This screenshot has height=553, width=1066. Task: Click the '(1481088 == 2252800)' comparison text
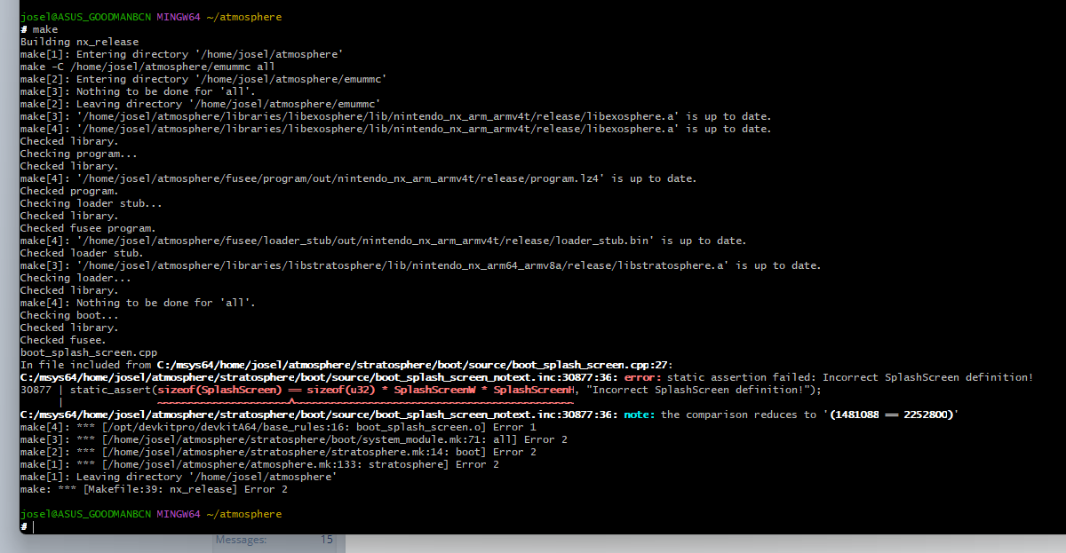pos(891,415)
